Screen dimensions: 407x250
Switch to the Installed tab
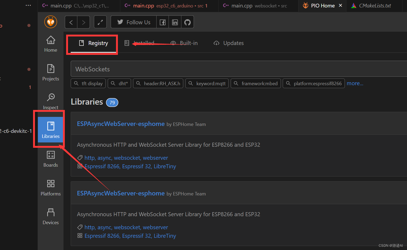[139, 43]
